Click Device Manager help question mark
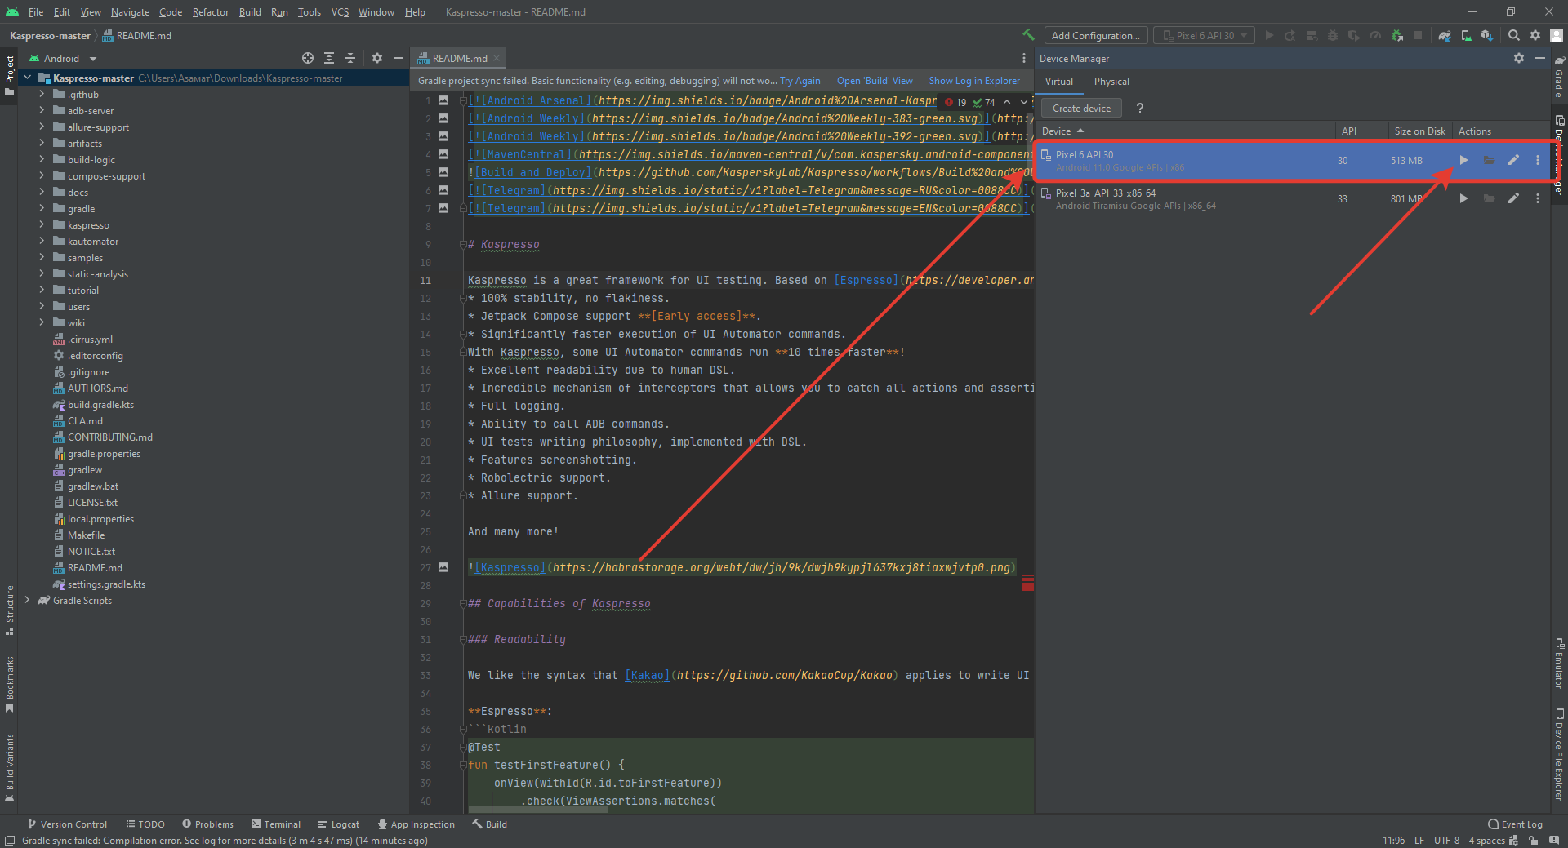The height and width of the screenshot is (848, 1568). pyautogui.click(x=1140, y=108)
